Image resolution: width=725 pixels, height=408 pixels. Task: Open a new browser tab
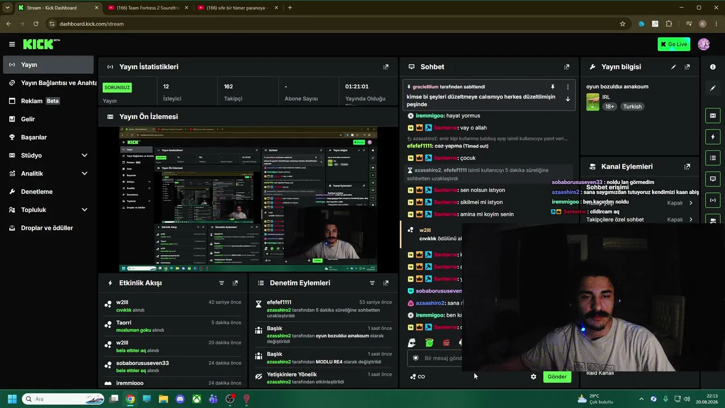coord(290,8)
